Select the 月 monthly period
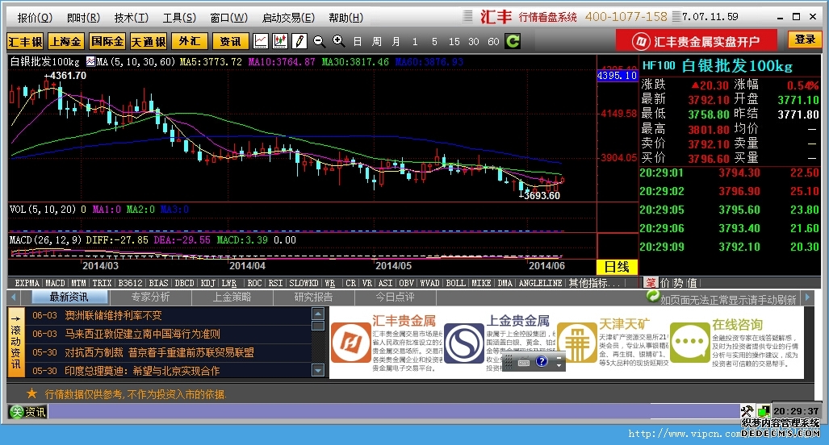The image size is (829, 445). coord(396,41)
